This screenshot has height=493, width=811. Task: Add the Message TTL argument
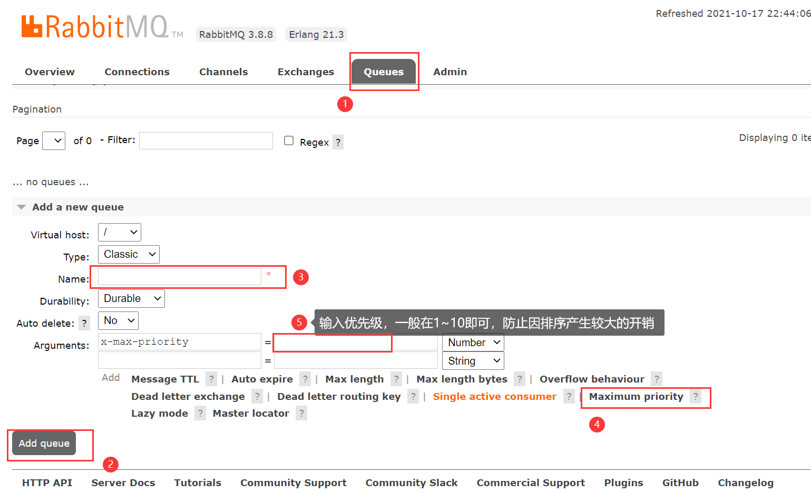[x=165, y=379]
